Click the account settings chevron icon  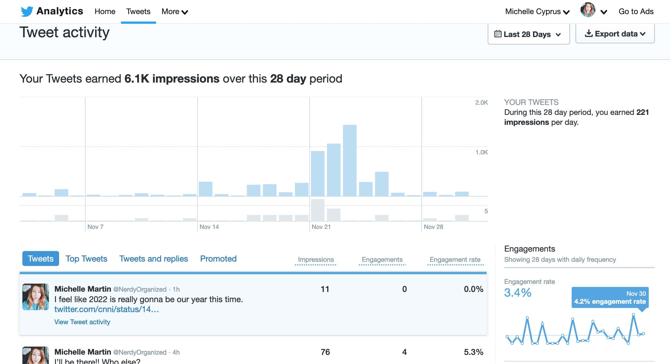pos(605,11)
